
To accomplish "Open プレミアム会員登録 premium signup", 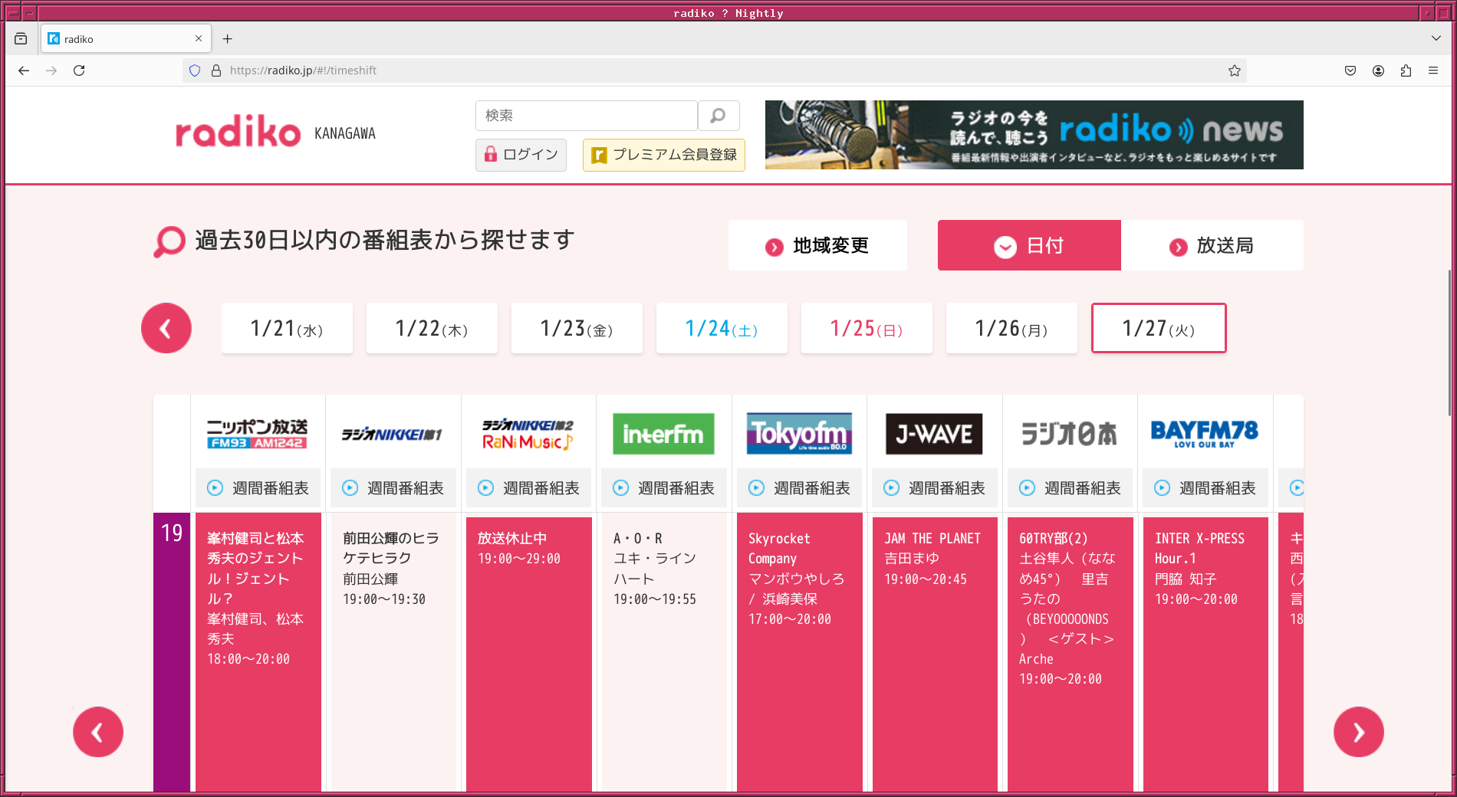I will (663, 155).
